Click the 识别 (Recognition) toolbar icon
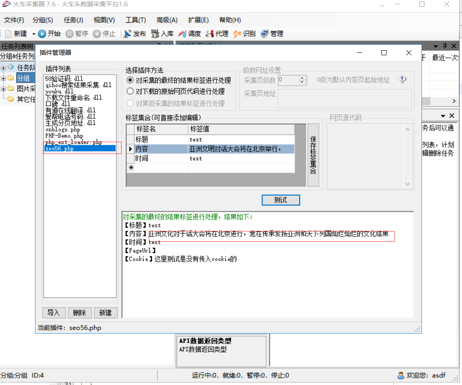 click(x=237, y=34)
